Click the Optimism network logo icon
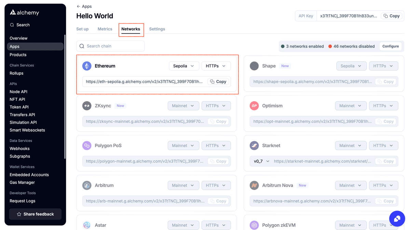The height and width of the screenshot is (230, 410). pos(254,106)
